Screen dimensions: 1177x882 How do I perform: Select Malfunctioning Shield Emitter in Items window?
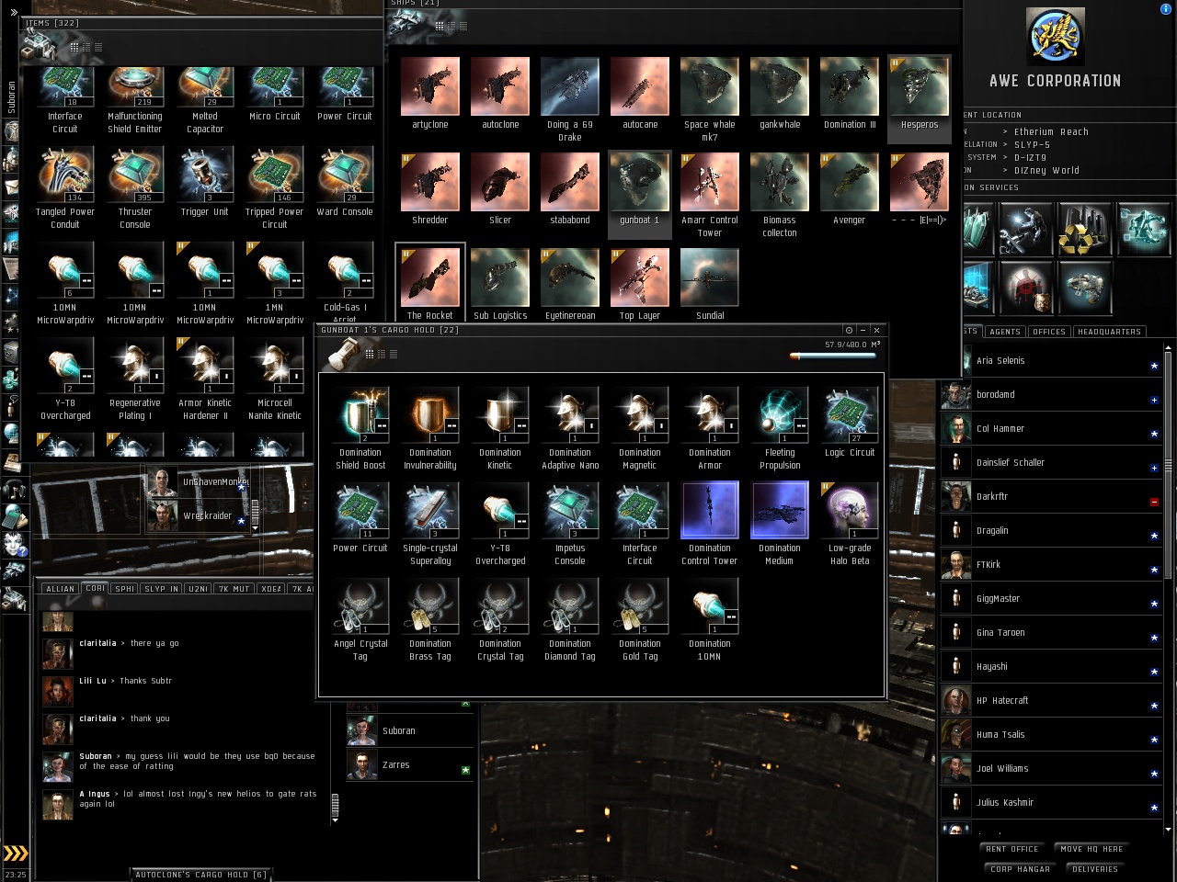(x=135, y=101)
